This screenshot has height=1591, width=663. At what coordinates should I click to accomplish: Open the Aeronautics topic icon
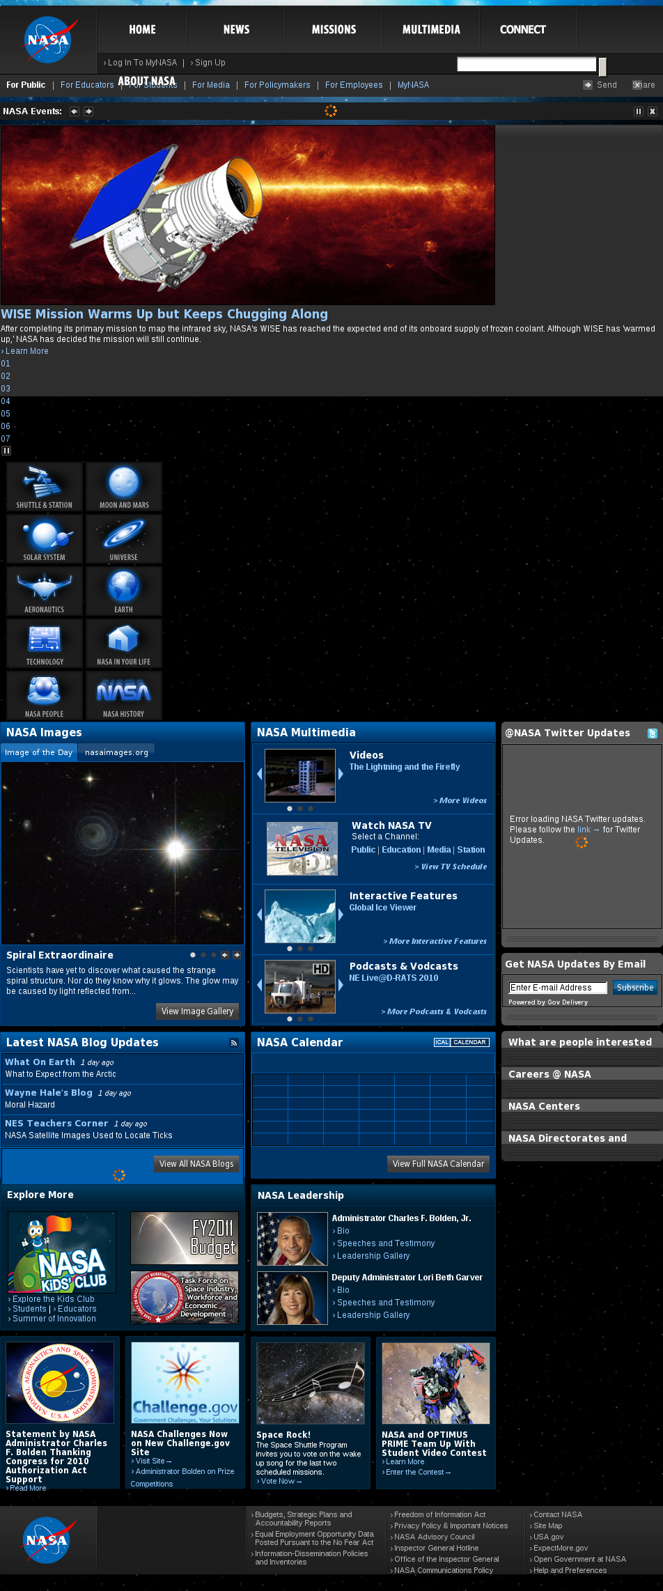(x=45, y=591)
